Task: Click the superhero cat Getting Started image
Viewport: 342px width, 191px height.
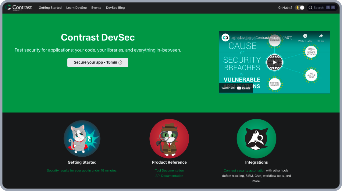Action: click(82, 139)
